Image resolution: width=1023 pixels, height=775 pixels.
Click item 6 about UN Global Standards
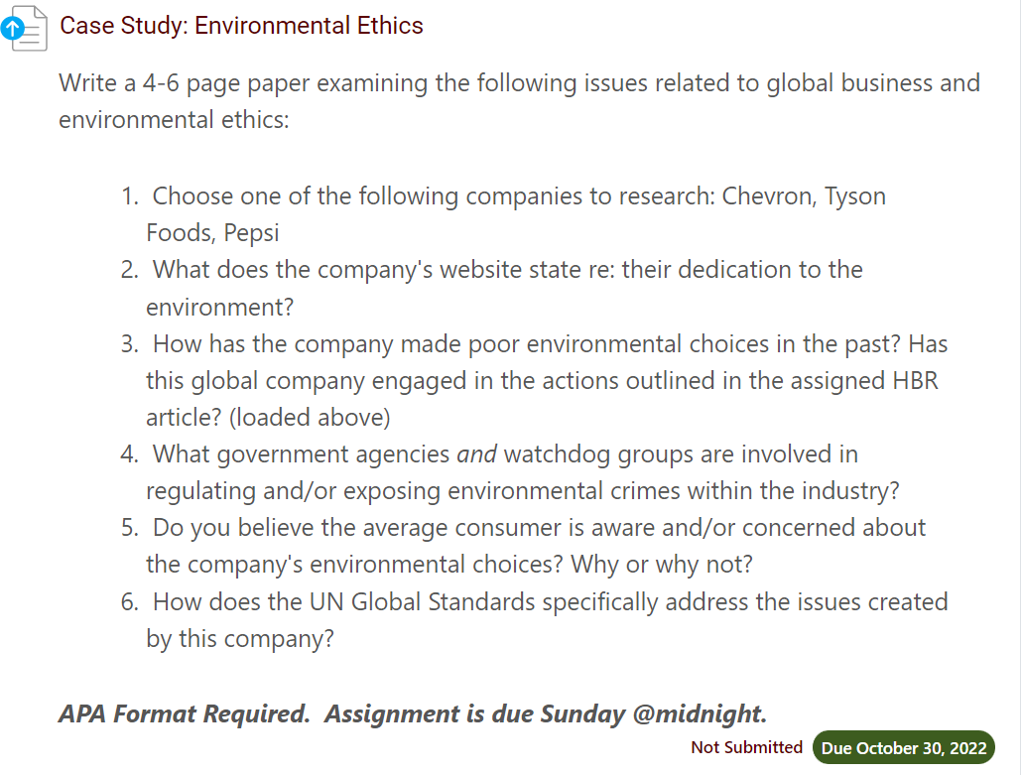(x=496, y=601)
